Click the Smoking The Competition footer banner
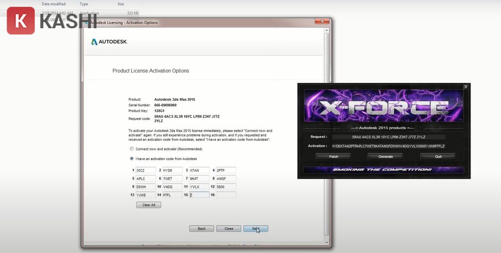The image size is (501, 253). tap(384, 170)
